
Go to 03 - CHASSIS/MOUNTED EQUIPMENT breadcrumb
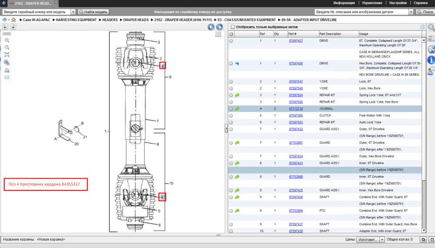[247, 20]
